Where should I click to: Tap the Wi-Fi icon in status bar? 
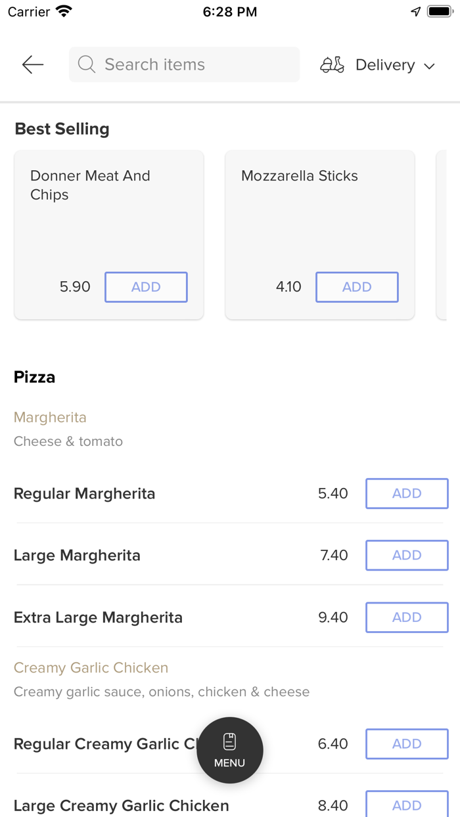click(x=62, y=11)
